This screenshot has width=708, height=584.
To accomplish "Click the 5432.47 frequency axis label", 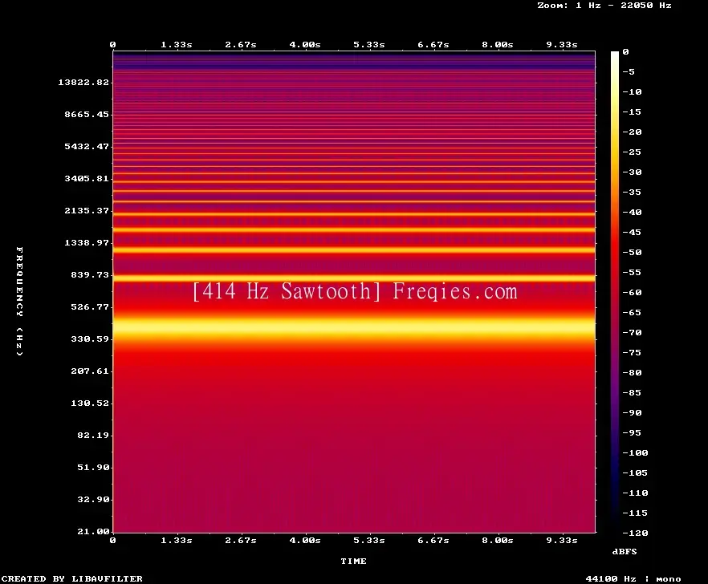I will point(87,146).
